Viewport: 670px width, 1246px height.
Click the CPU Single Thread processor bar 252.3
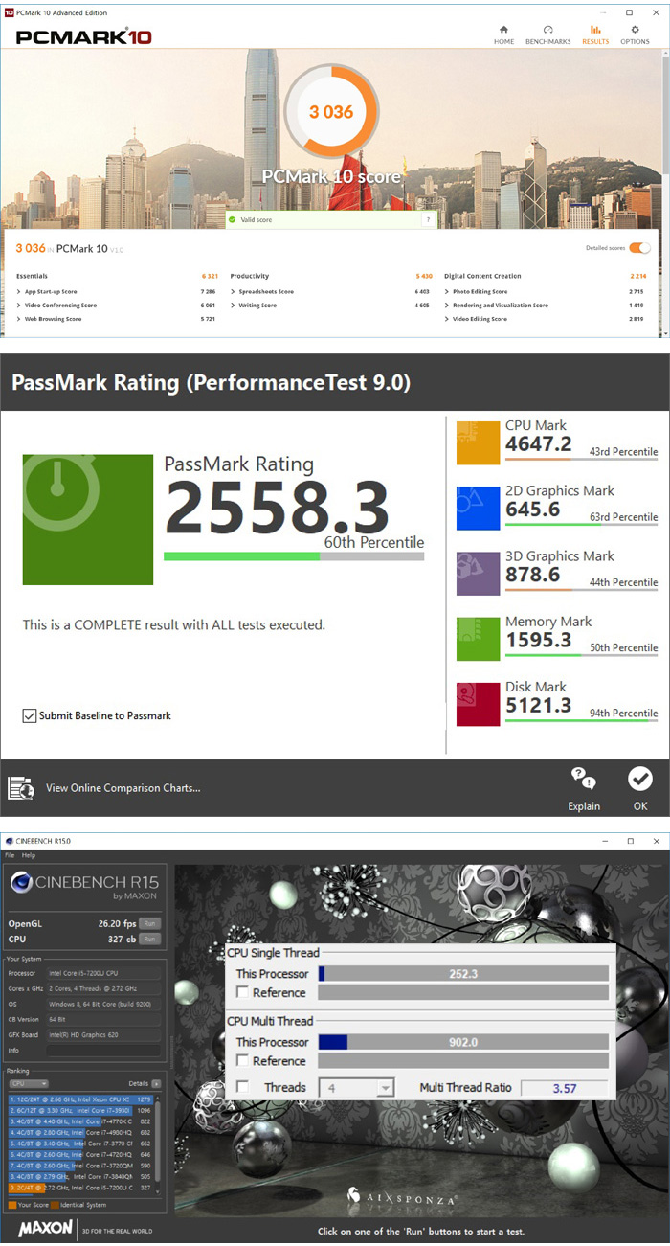pos(463,974)
